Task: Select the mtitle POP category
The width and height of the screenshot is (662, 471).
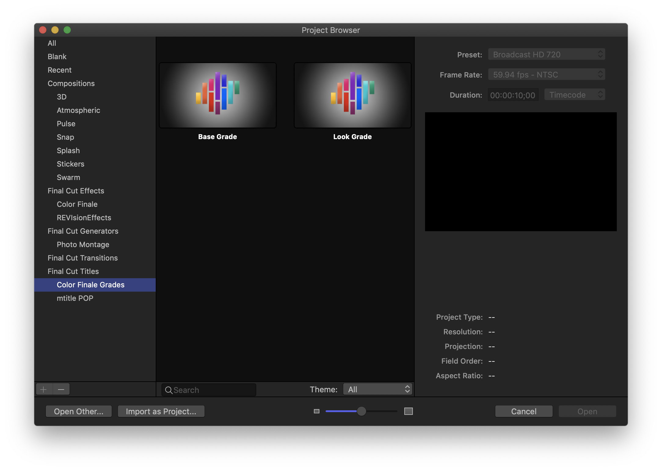Action: 75,298
